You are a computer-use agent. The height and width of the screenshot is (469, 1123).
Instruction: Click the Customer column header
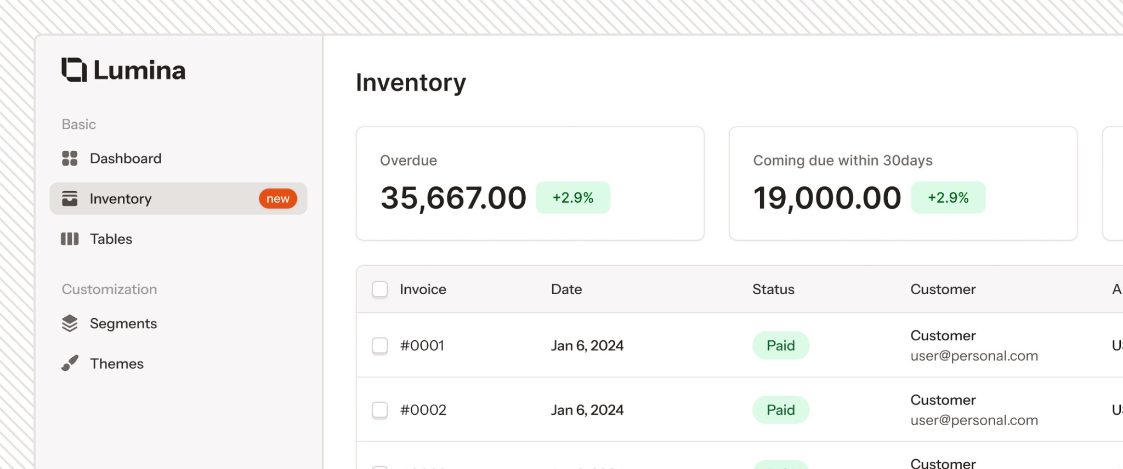943,289
